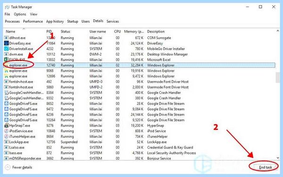Screen dimensions: 283x177
Task: Click the iTunesHelper.exe icon
Action: coord(7,136)
